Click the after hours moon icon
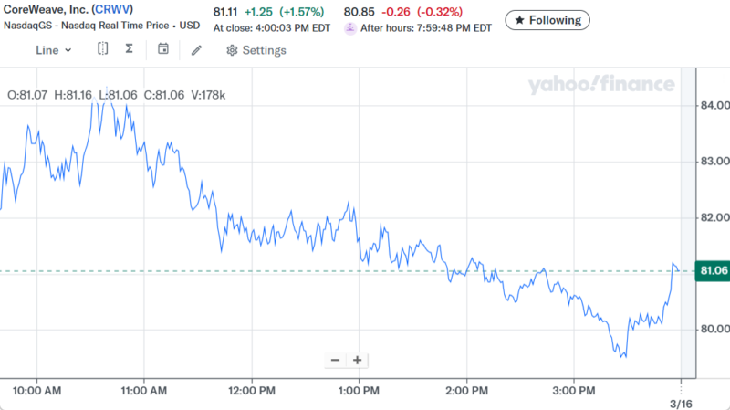Screen dimensions: 730x410 [349, 28]
